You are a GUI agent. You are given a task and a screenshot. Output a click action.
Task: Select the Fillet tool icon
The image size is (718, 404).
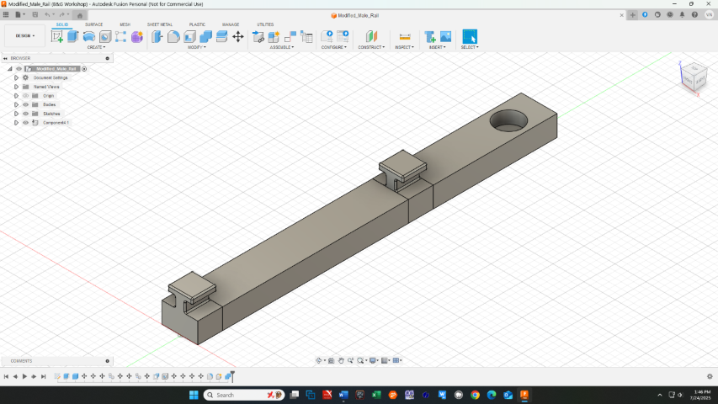coord(173,36)
